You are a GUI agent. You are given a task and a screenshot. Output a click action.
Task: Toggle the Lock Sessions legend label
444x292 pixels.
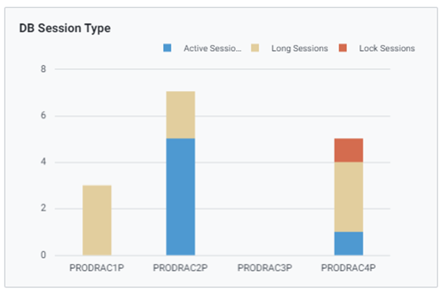pyautogui.click(x=387, y=48)
